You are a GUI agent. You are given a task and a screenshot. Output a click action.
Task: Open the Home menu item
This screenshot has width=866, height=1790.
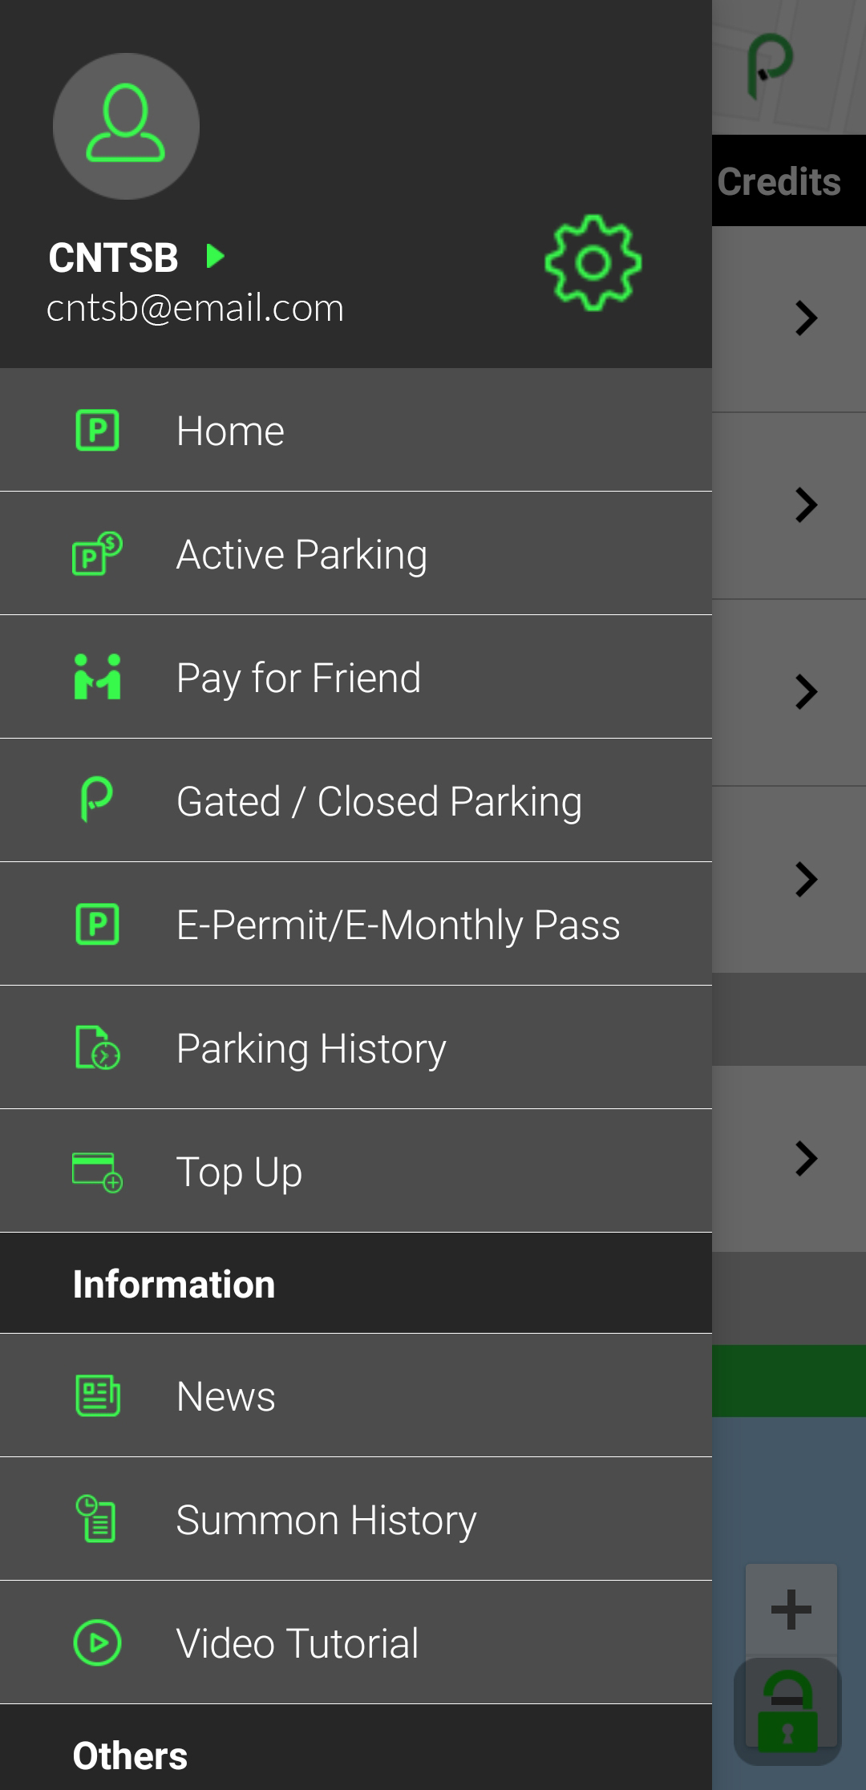230,431
